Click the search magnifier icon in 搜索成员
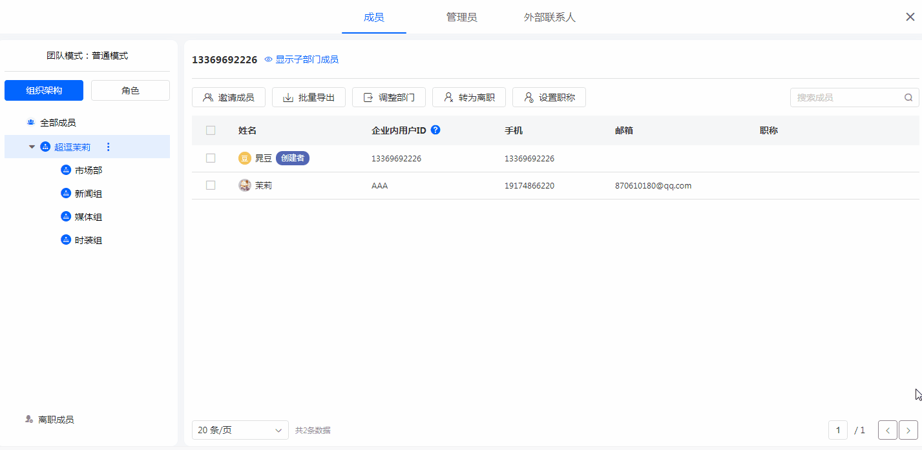 [x=908, y=97]
